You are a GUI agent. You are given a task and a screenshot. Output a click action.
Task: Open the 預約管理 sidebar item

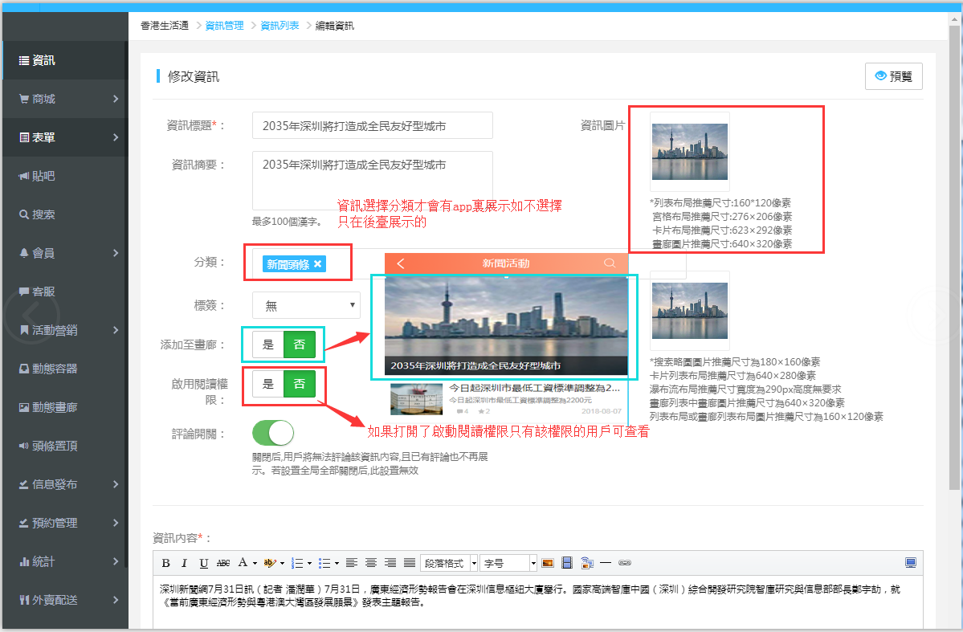(64, 524)
